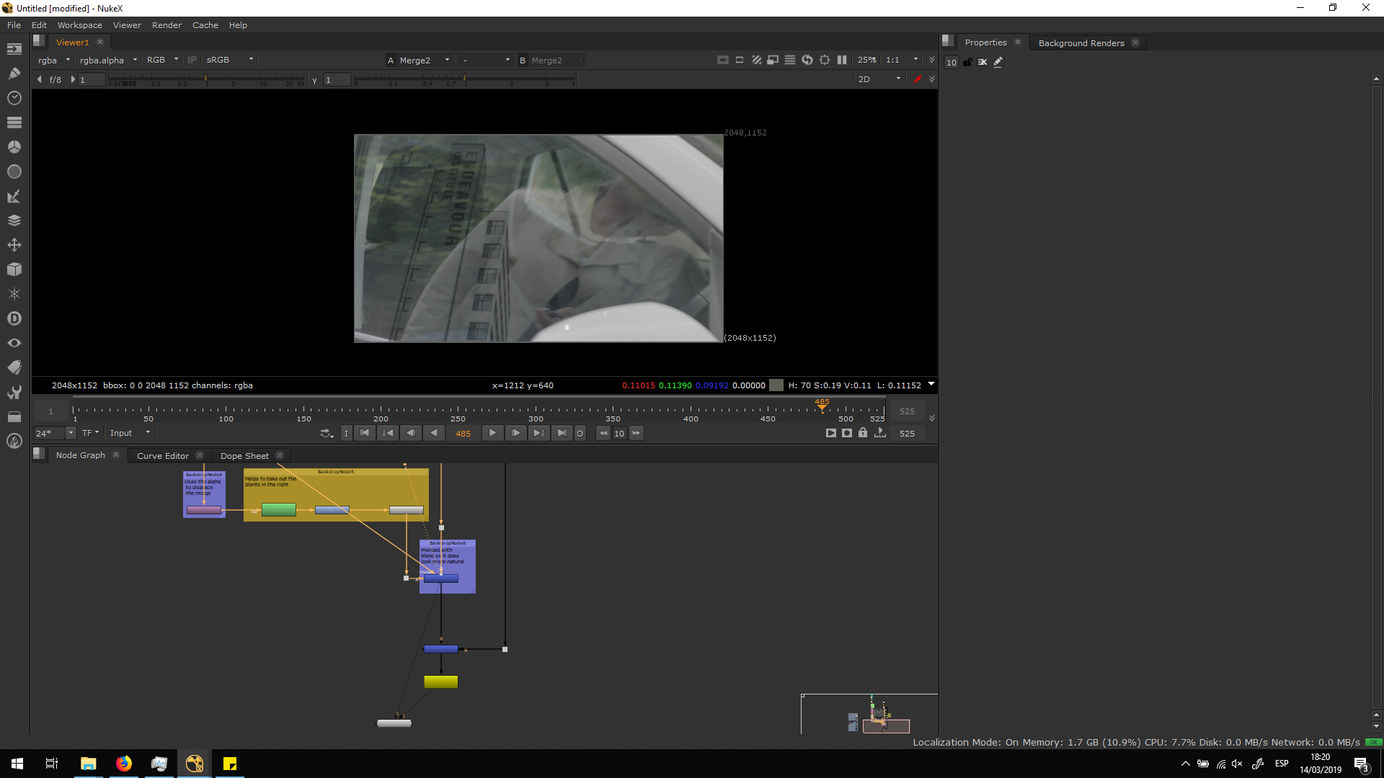
Task: Open the Render menu
Action: click(x=167, y=25)
